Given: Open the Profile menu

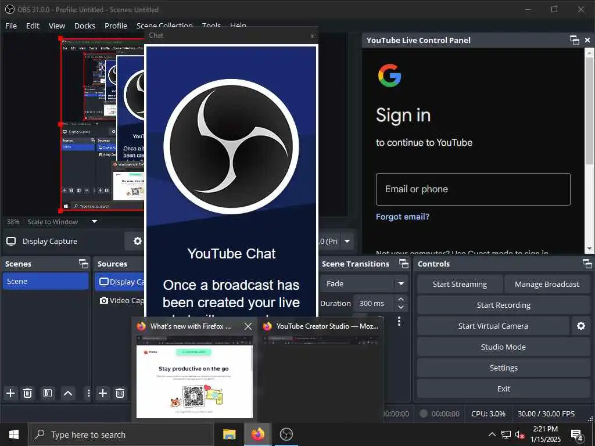Looking at the screenshot, I should [x=116, y=26].
